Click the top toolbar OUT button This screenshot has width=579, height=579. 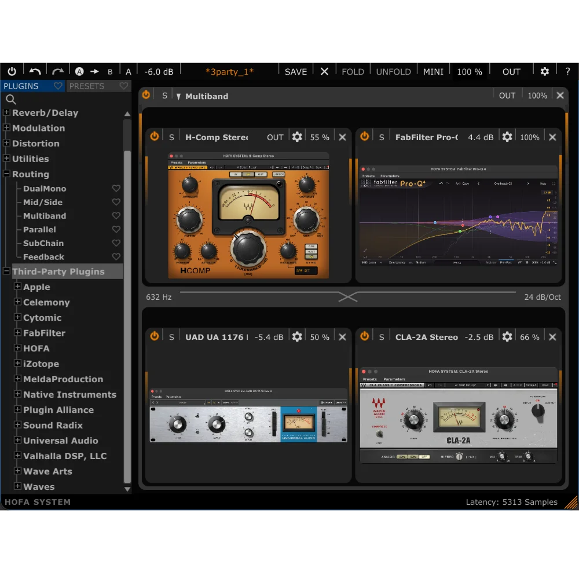pyautogui.click(x=511, y=72)
